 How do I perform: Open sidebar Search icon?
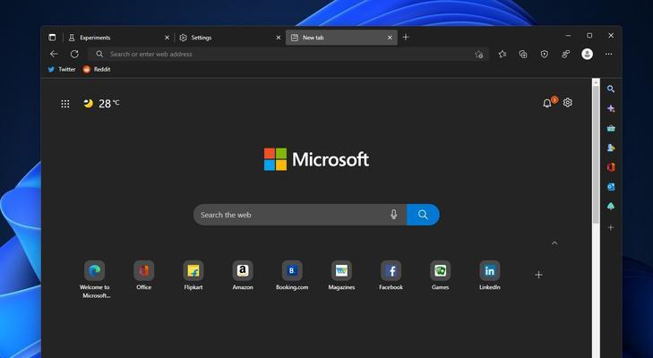coord(611,89)
